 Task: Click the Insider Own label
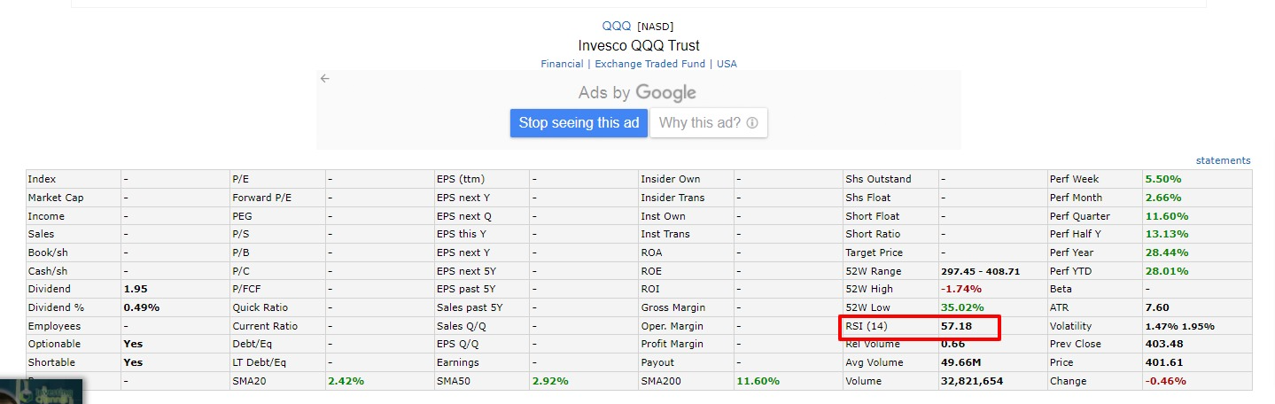coord(671,179)
